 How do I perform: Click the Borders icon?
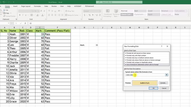pyautogui.click(x=32, y=15)
